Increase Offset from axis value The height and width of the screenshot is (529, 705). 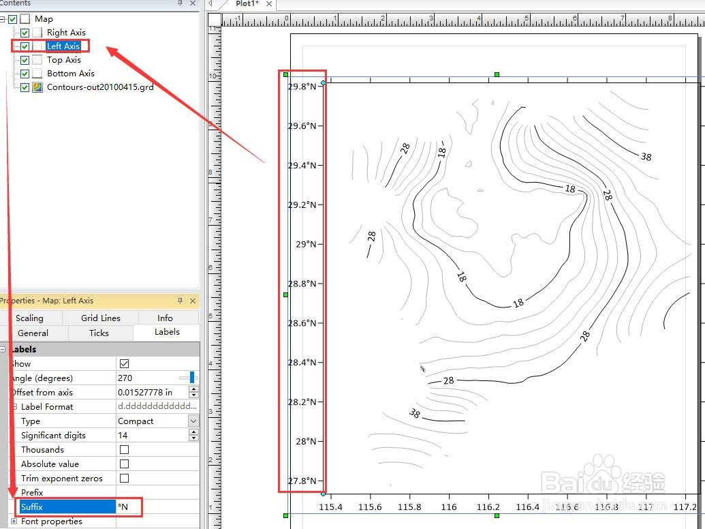tap(193, 389)
